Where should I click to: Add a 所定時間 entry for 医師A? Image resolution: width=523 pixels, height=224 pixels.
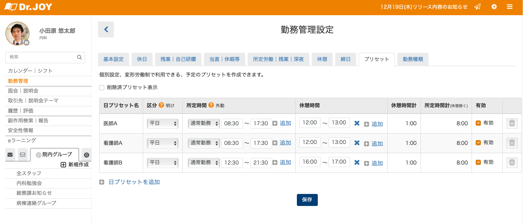[282, 123]
